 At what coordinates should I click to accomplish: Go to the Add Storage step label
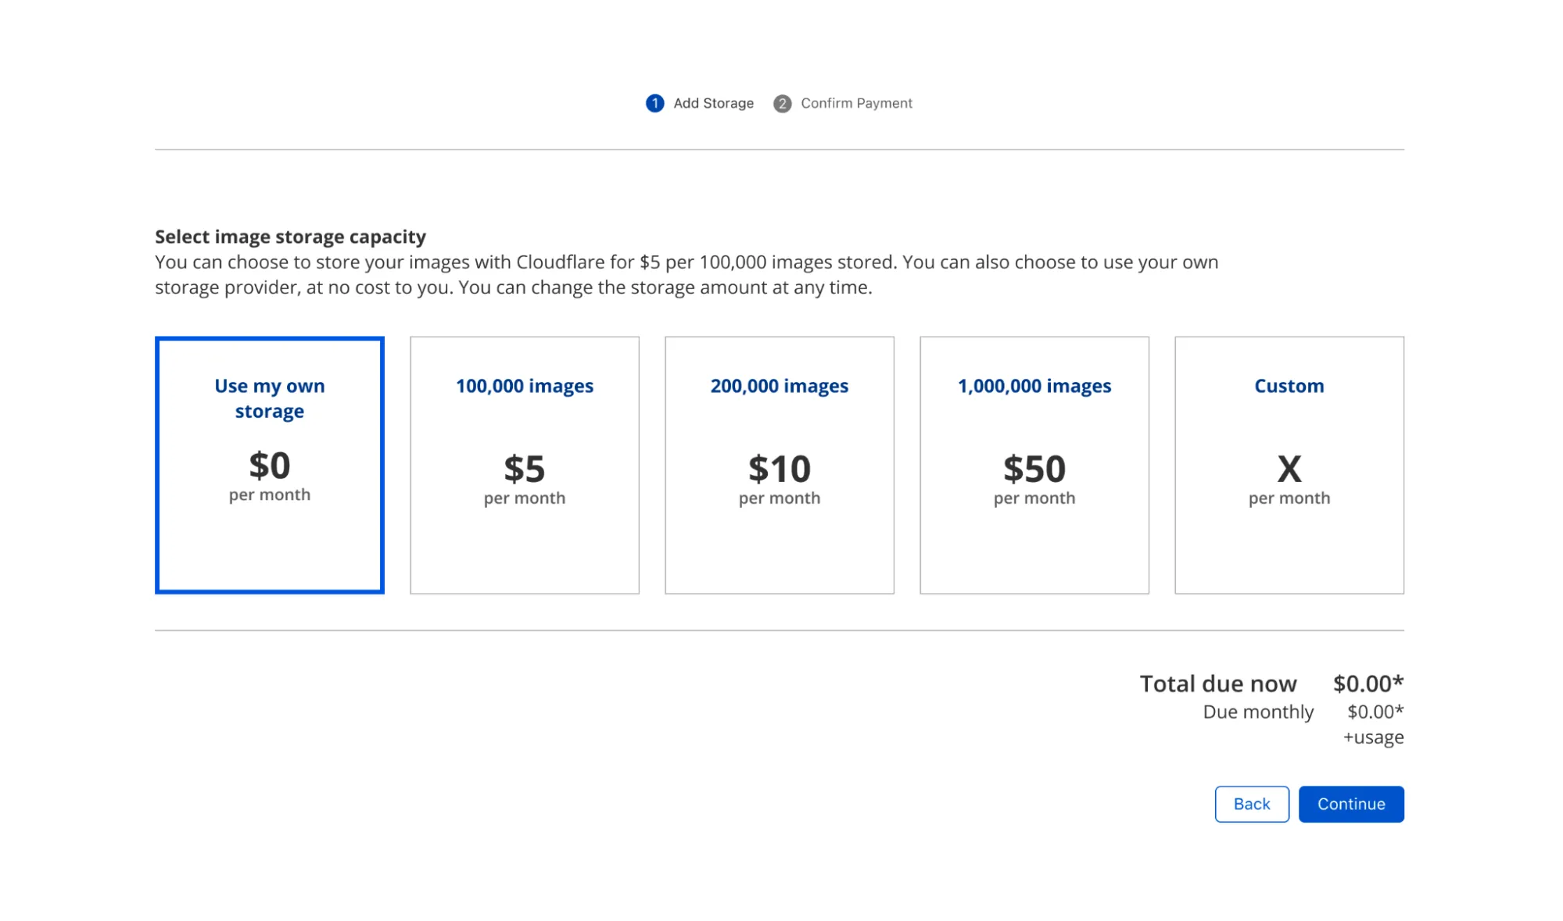(x=713, y=103)
